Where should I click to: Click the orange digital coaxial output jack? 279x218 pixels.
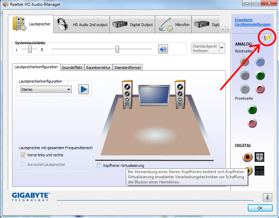[x=247, y=157]
